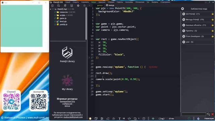Open the Профиль menu
Screen dimensions: 215x121
(x=155, y=2)
